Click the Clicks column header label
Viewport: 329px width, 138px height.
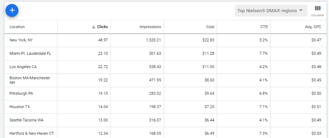pyautogui.click(x=102, y=27)
